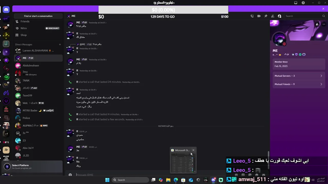Select the ME conversation in DM list
The width and height of the screenshot is (328, 184).
(x=38, y=58)
